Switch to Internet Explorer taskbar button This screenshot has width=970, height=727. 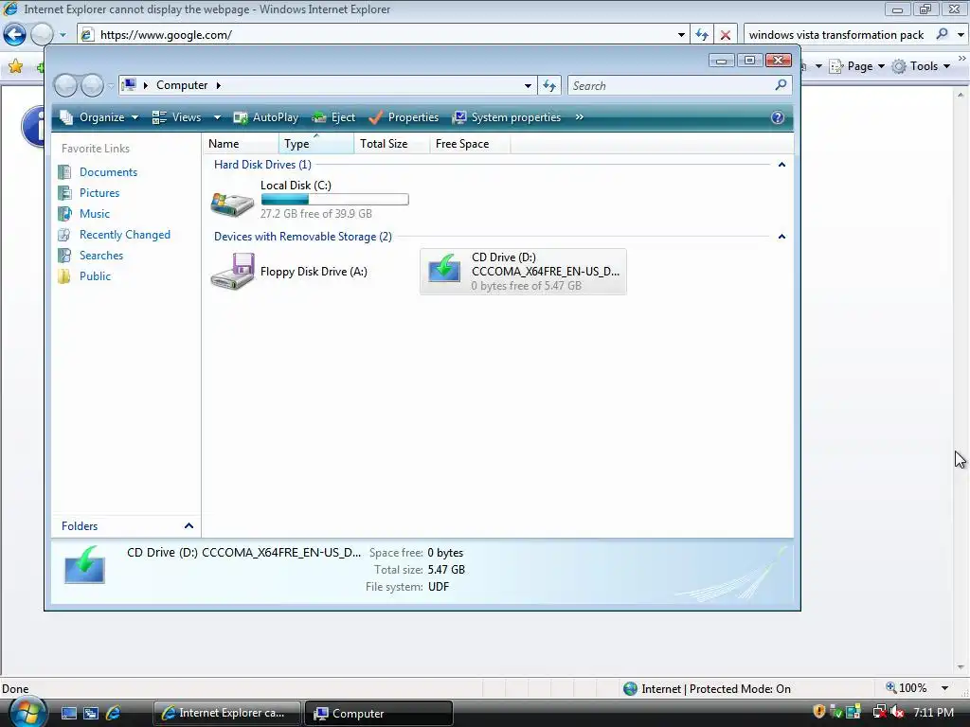tap(226, 713)
